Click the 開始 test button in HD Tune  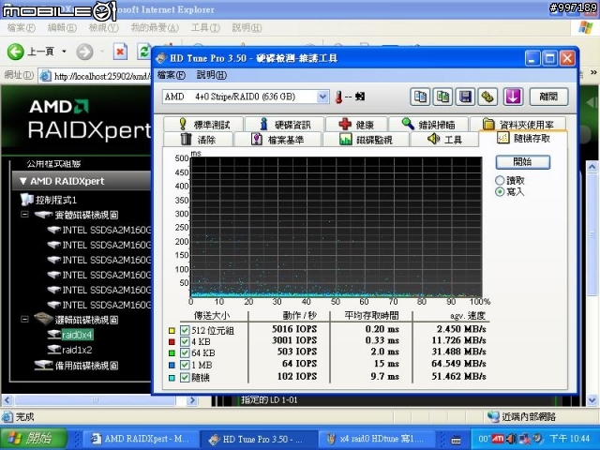pyautogui.click(x=523, y=162)
